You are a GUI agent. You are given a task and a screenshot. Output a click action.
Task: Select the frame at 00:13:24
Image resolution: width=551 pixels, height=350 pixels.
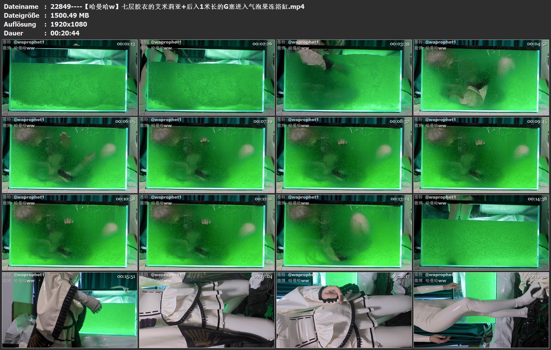pyautogui.click(x=344, y=232)
